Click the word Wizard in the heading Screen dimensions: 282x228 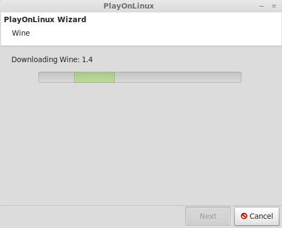point(72,19)
